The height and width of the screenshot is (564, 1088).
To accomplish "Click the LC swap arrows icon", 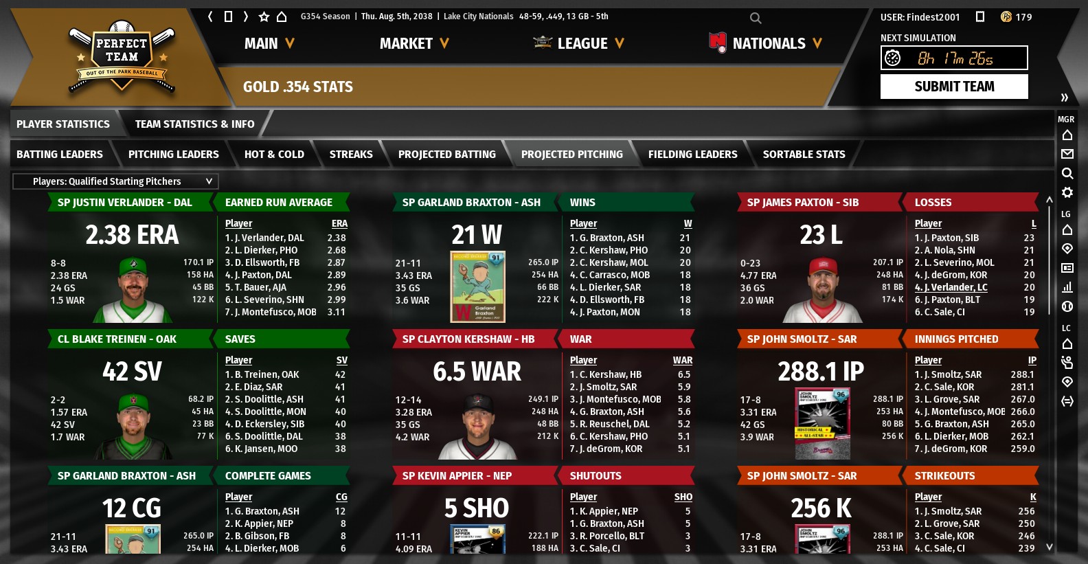I will (x=1067, y=401).
